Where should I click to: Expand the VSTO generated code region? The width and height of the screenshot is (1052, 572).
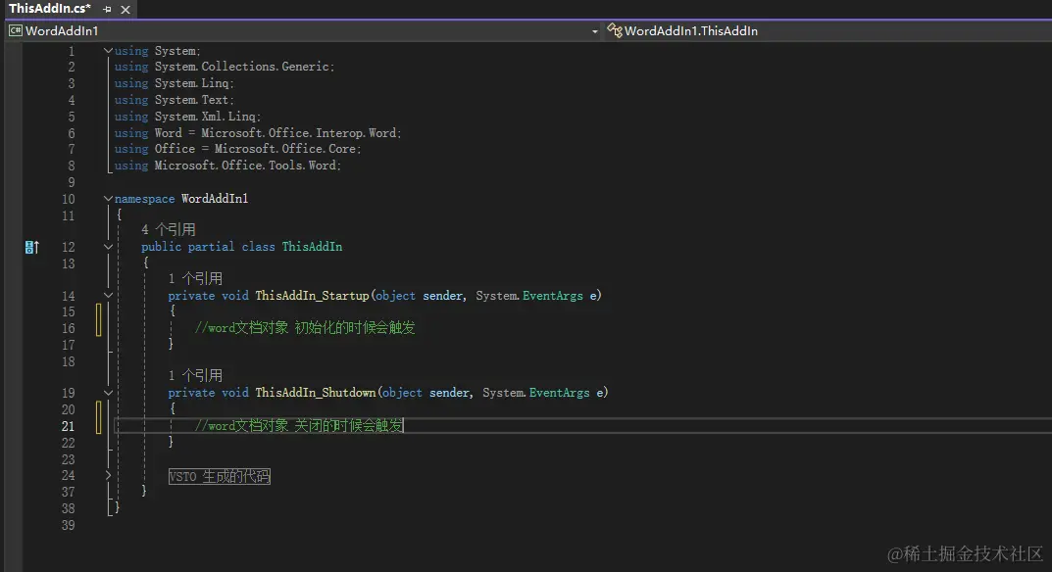click(108, 475)
